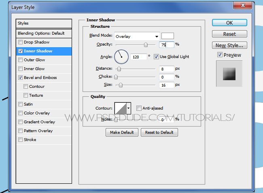This screenshot has width=263, height=193.
Task: Toggle the Preview checkbox
Action: click(x=220, y=55)
